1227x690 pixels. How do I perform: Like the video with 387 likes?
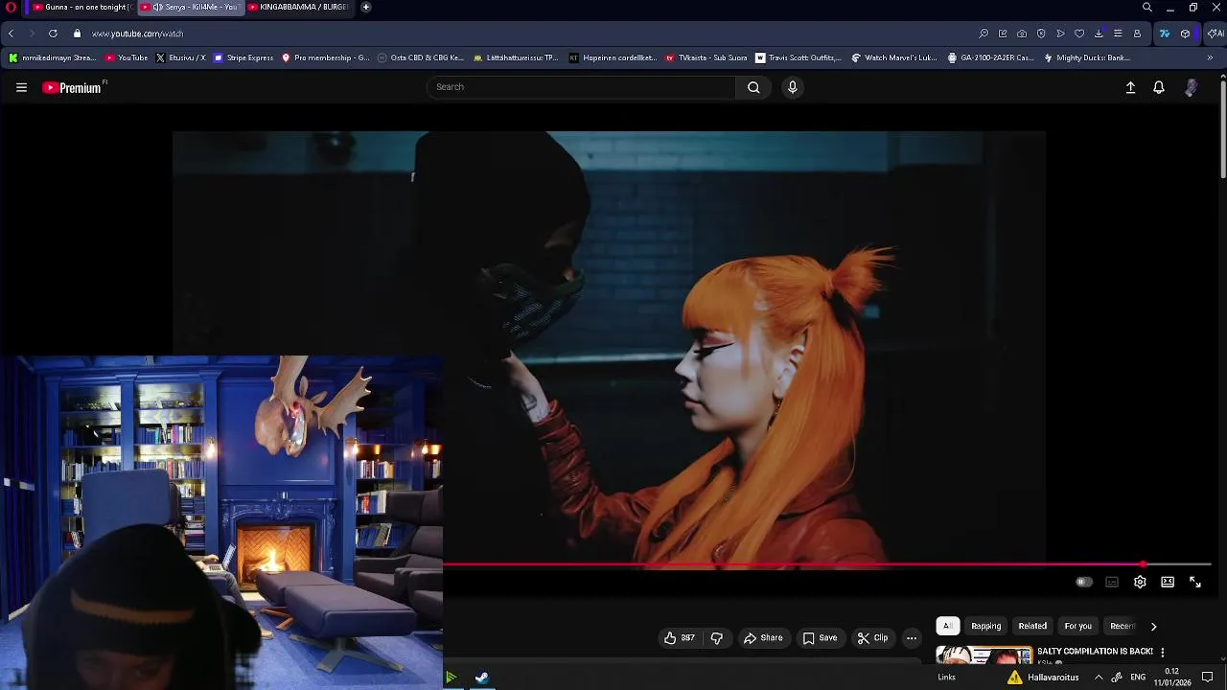pos(680,638)
